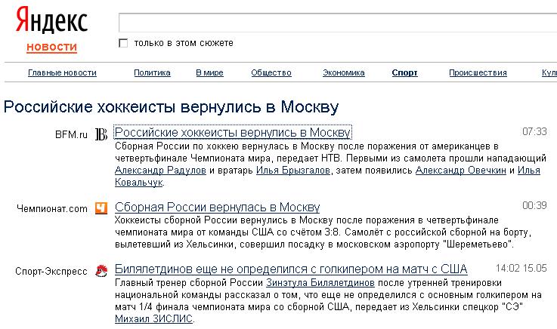This screenshot has width=557, height=329.
Task: Go to the Главные новости tab
Action: pyautogui.click(x=62, y=73)
